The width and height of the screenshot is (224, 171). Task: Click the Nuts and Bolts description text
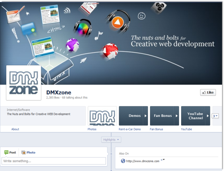click(39, 114)
